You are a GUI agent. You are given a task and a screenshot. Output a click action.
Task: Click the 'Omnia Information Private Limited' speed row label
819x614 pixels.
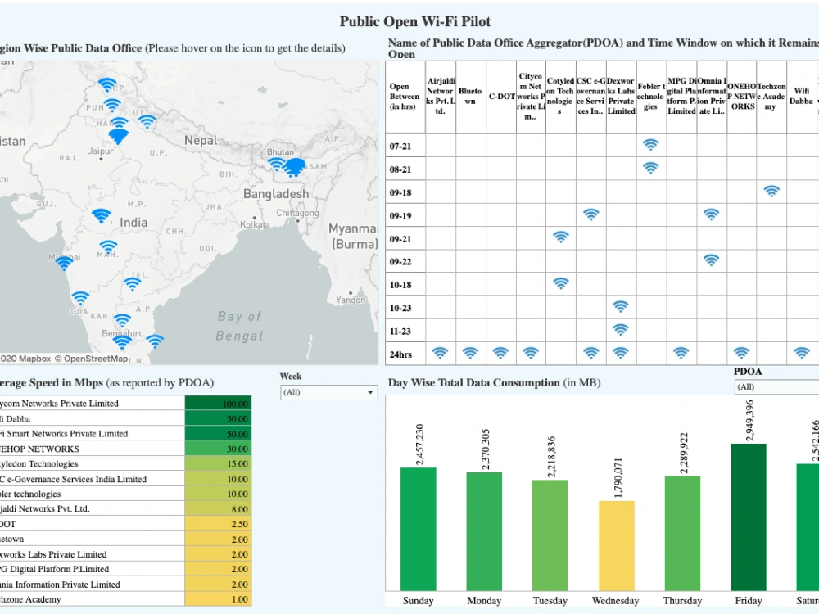60,585
